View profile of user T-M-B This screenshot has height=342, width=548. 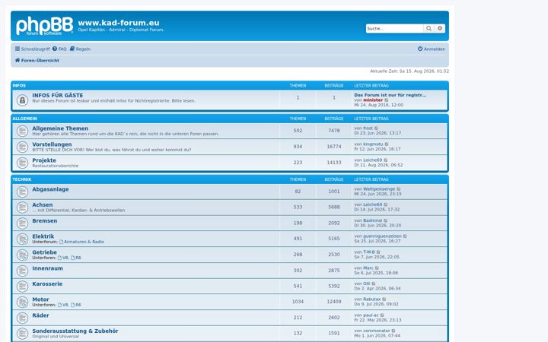(368, 252)
